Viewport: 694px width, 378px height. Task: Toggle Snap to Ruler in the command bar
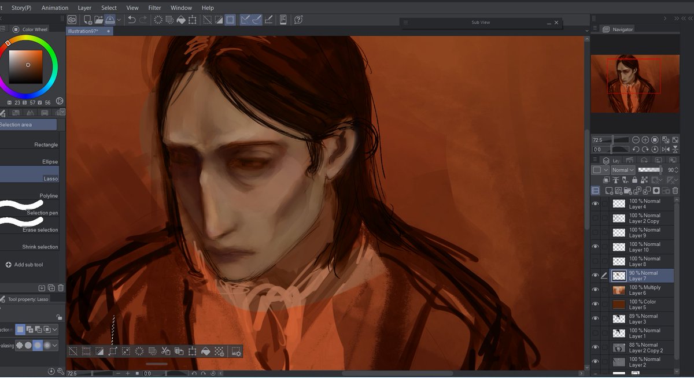[x=245, y=20]
